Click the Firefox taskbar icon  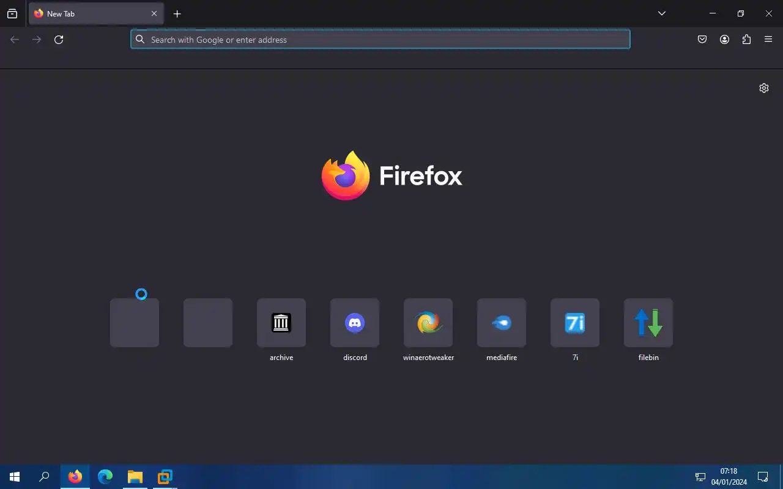(75, 477)
